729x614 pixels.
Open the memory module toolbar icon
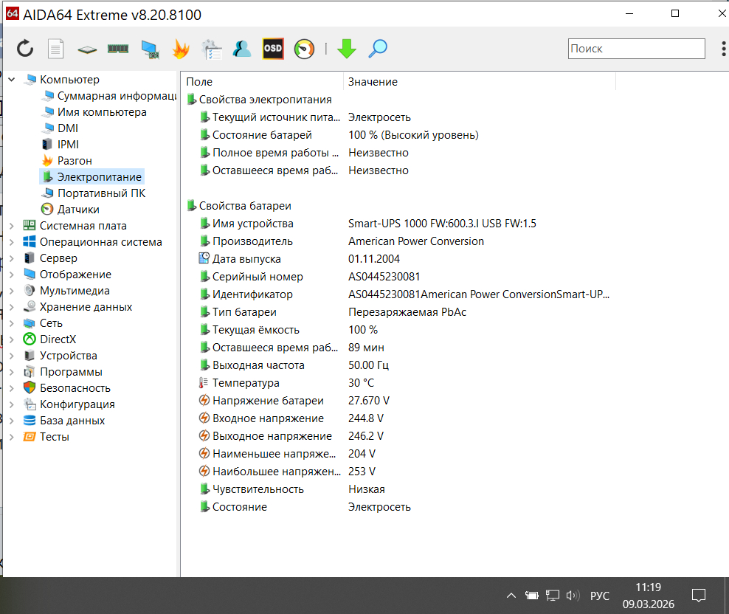(x=118, y=49)
